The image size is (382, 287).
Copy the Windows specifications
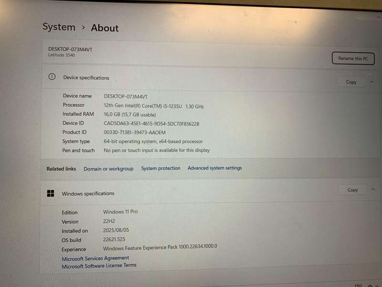[352, 190]
